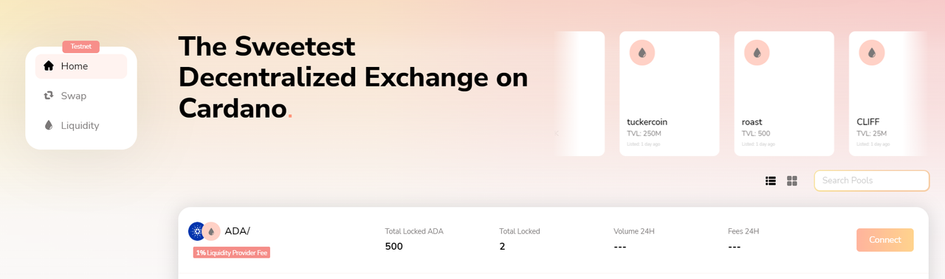Viewport: 945px width, 279px height.
Task: Click the Testnet badge
Action: click(x=81, y=46)
